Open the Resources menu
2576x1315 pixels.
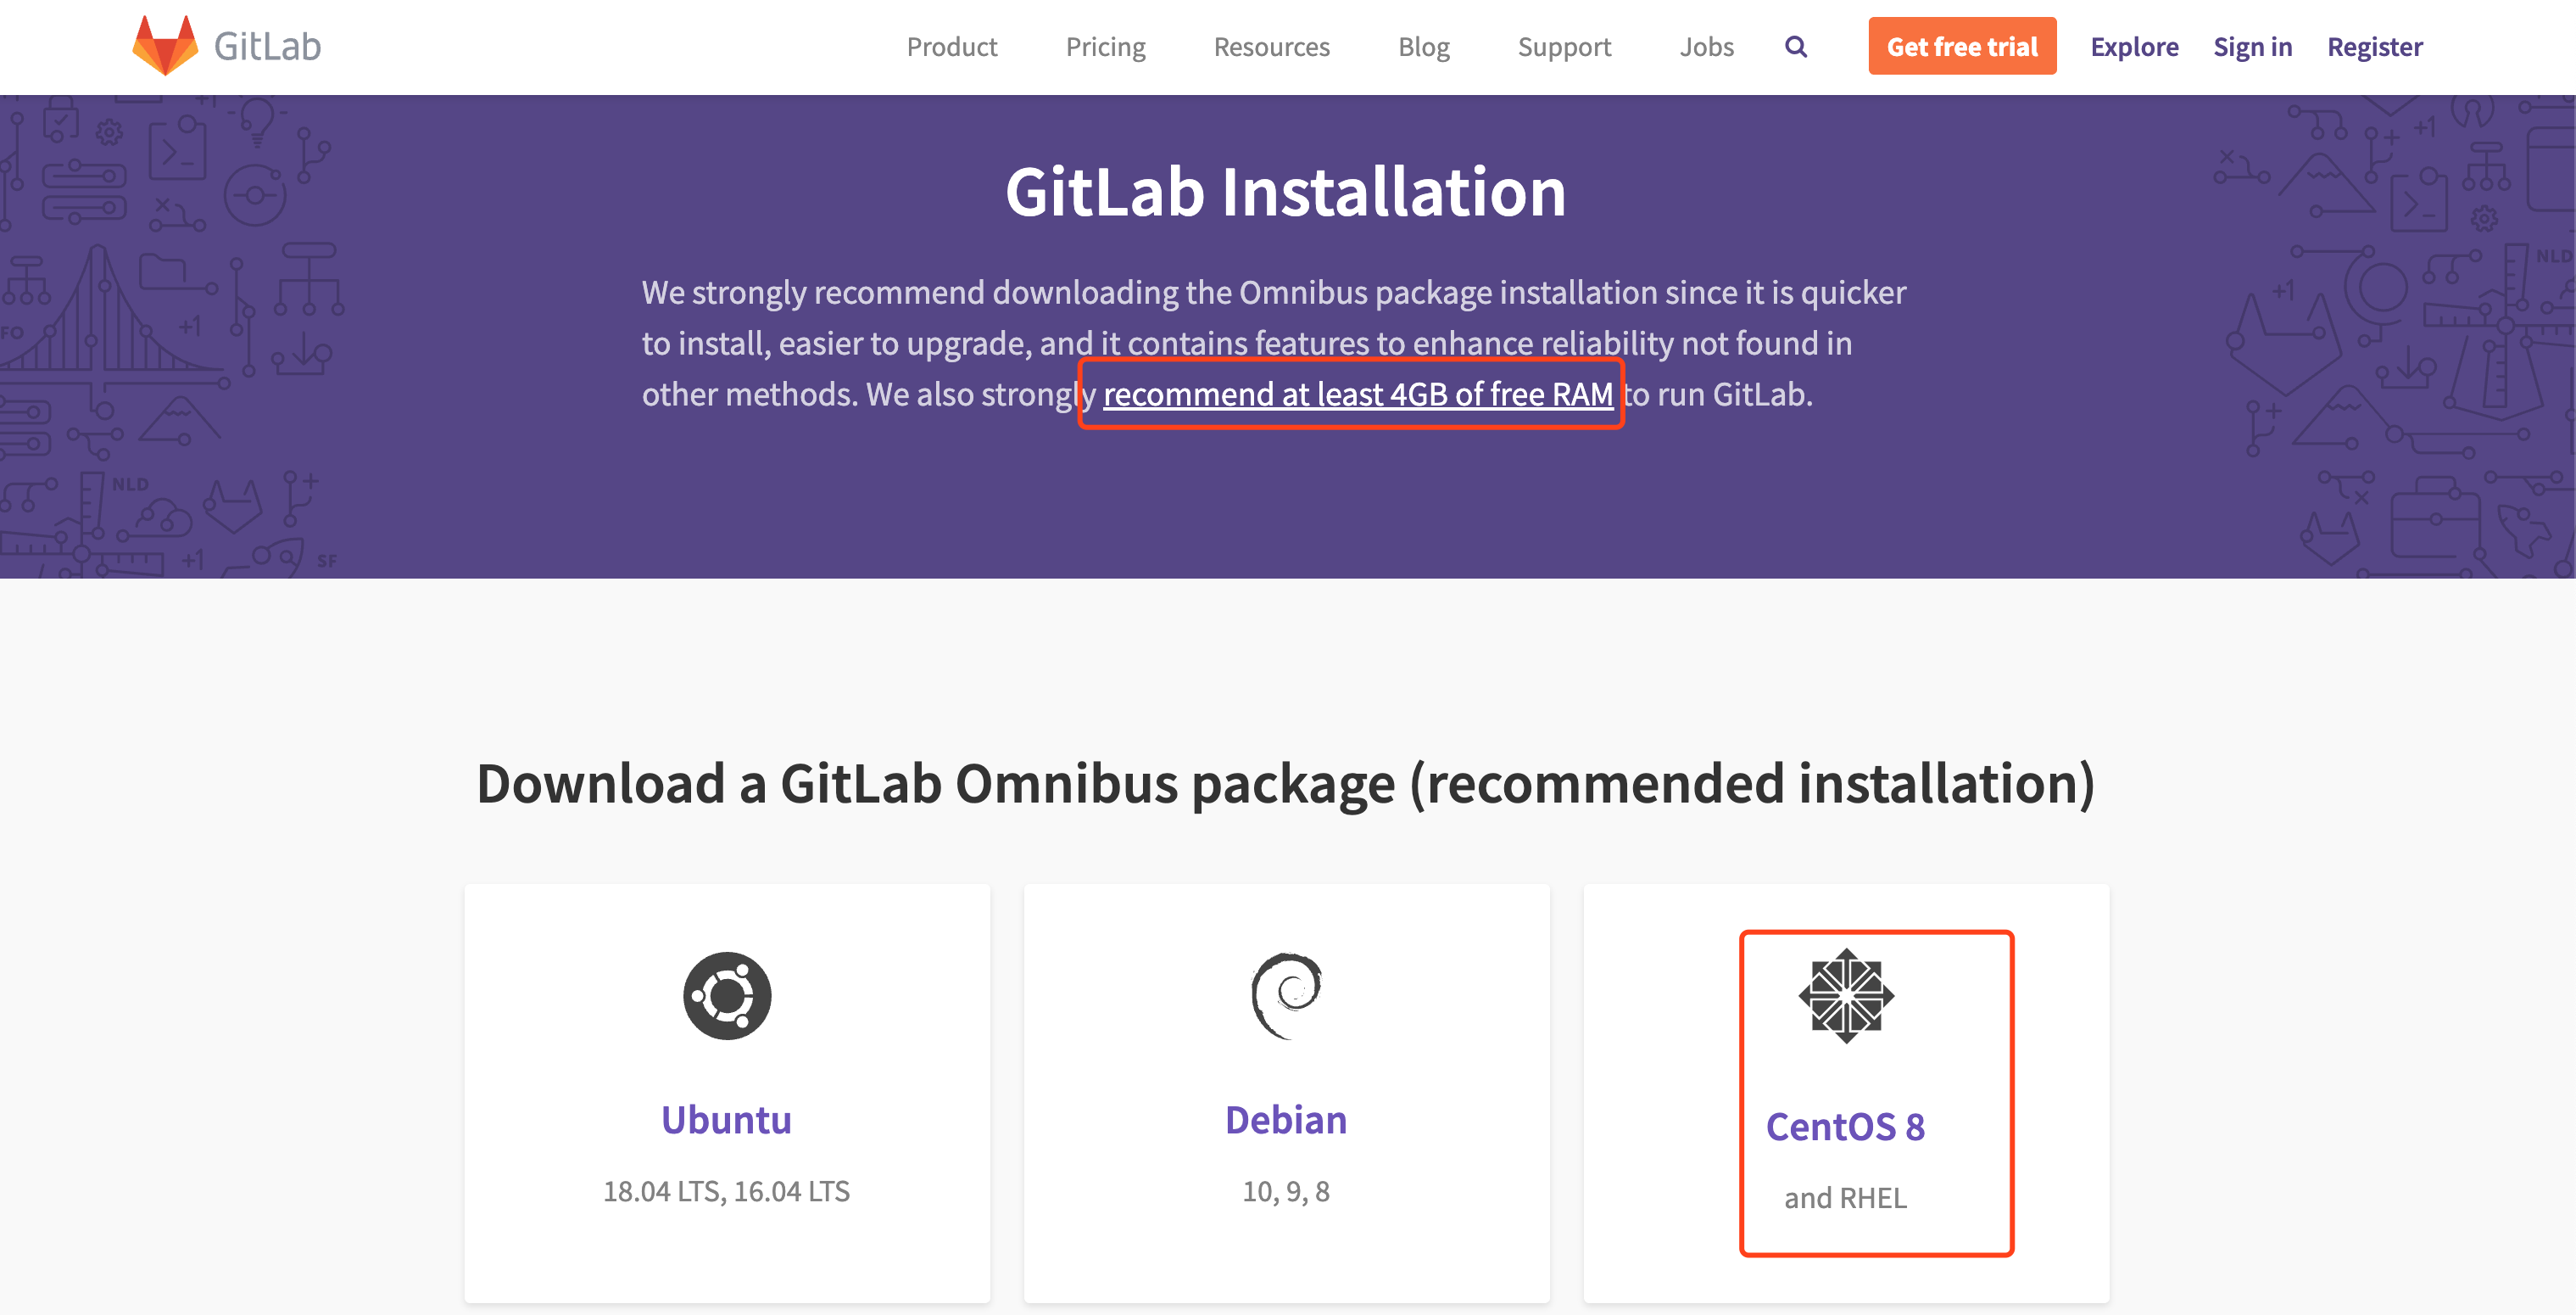[x=1271, y=46]
